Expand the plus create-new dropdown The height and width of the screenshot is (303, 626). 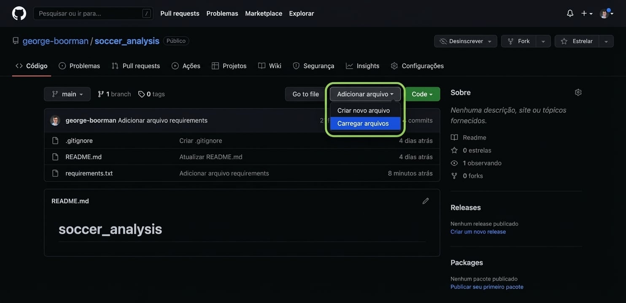point(586,13)
